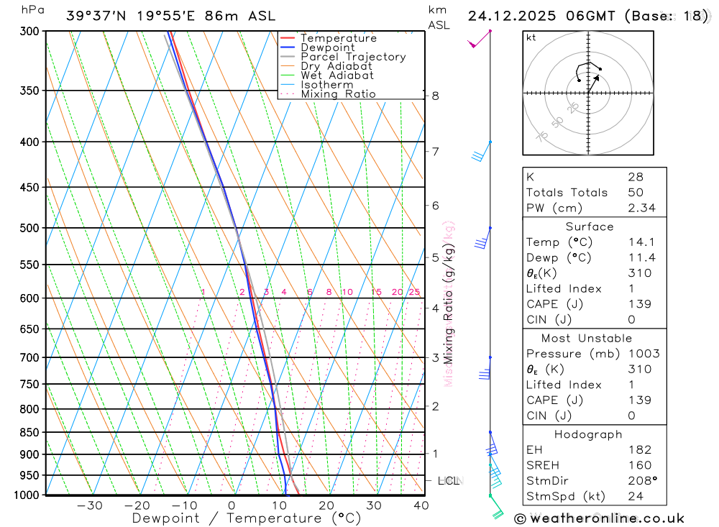Click the mixing ratio 10 label
The image size is (719, 527).
(x=347, y=292)
